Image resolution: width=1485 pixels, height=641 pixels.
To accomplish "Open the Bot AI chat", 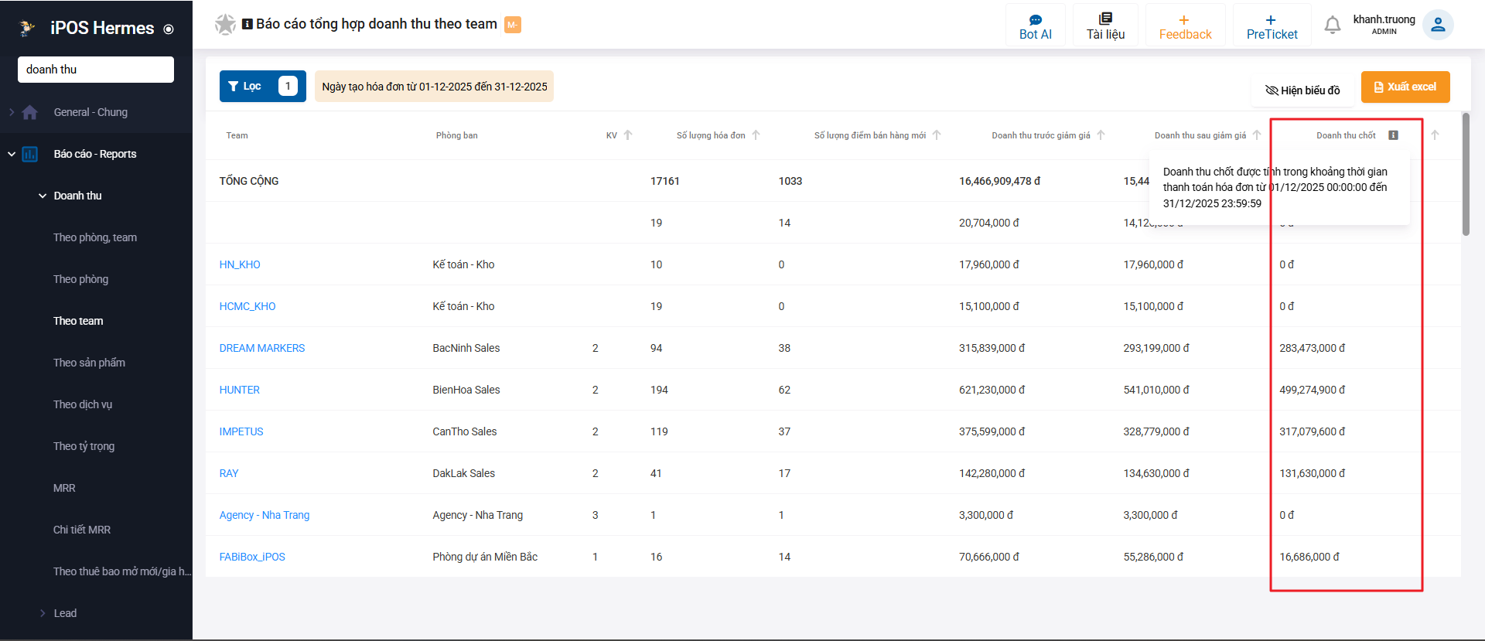I will (x=1035, y=26).
